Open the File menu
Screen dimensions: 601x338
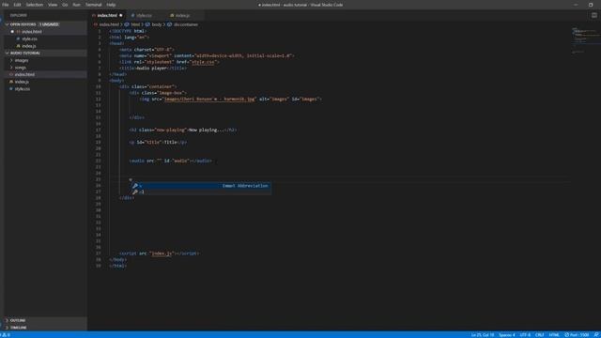click(6, 5)
